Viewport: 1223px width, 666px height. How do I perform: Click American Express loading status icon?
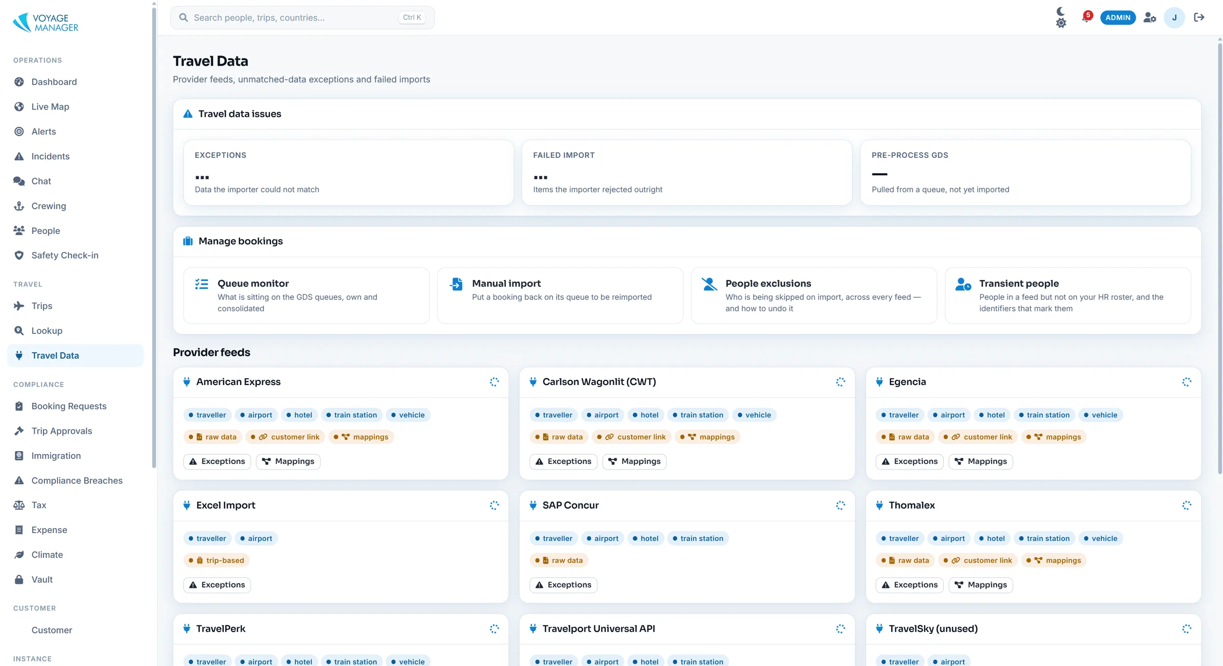point(494,382)
